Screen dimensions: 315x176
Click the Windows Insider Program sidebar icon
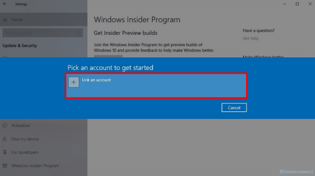5,165
